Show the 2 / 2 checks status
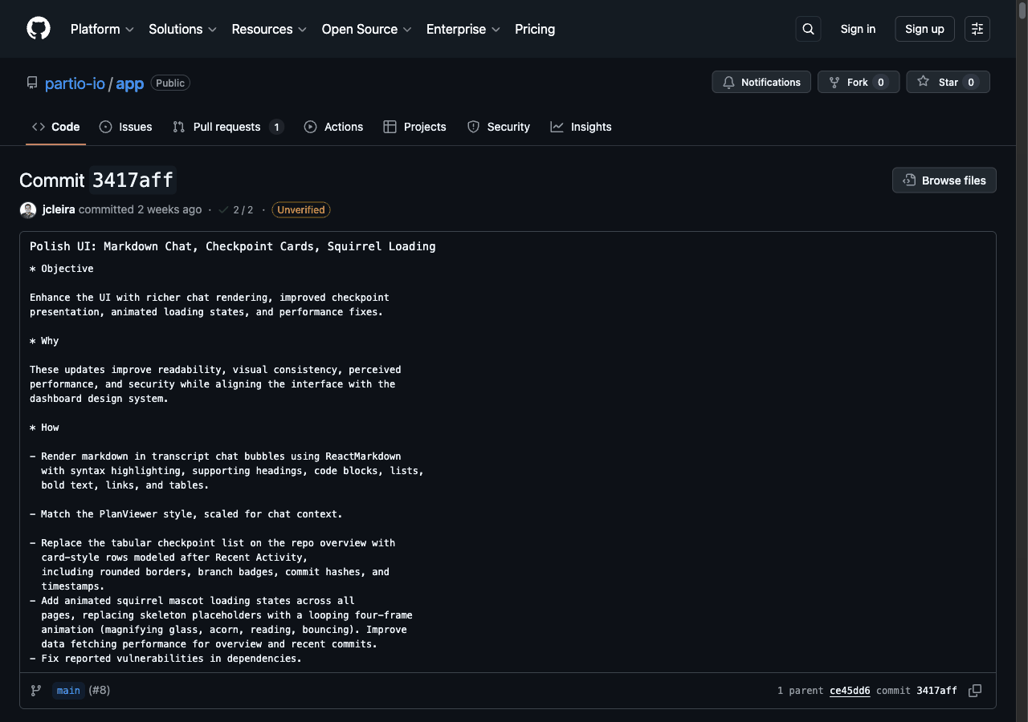1028x722 pixels. point(235,210)
